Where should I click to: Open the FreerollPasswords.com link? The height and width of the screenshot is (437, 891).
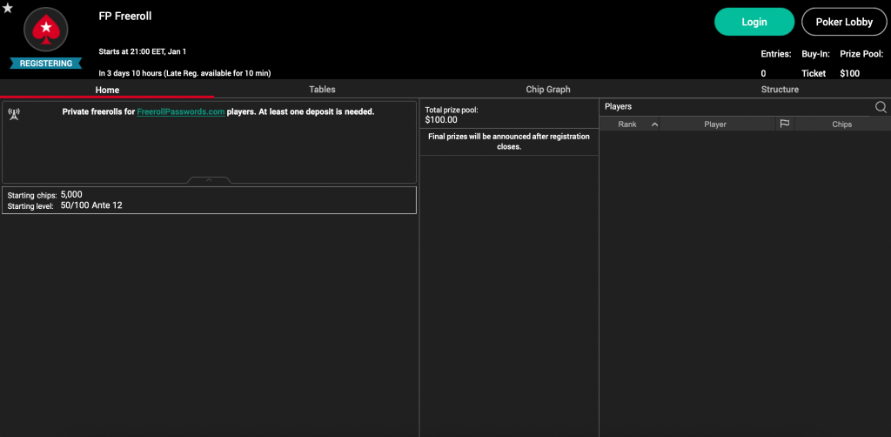point(181,112)
